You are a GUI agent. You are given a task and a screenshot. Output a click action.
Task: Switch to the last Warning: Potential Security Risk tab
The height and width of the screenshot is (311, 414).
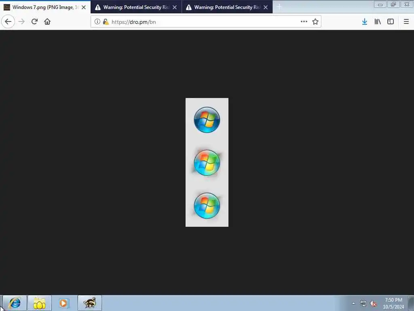pyautogui.click(x=227, y=7)
